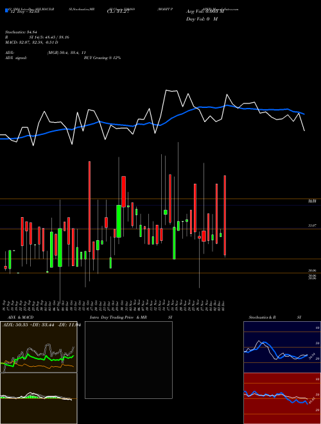321x424 pixels.
Task: Click the 'BUY Growing @ 12%' signal text
Action: point(102,58)
